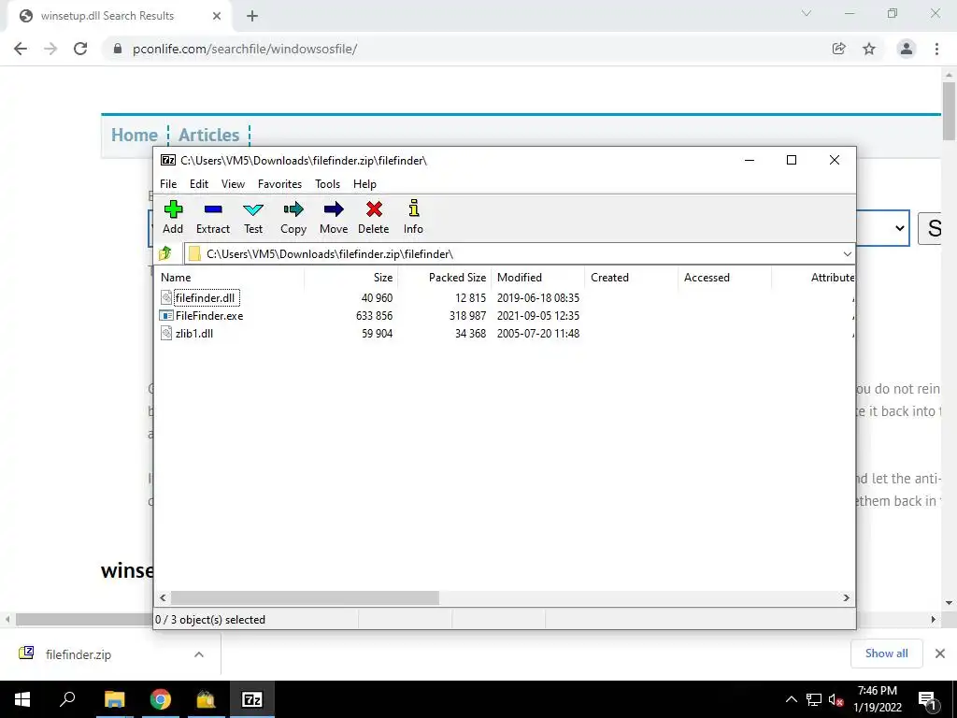Sort by the Modified column header
This screenshot has width=957, height=718.
[537, 277]
